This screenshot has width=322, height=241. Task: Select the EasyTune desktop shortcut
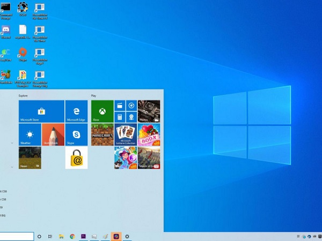(6, 55)
